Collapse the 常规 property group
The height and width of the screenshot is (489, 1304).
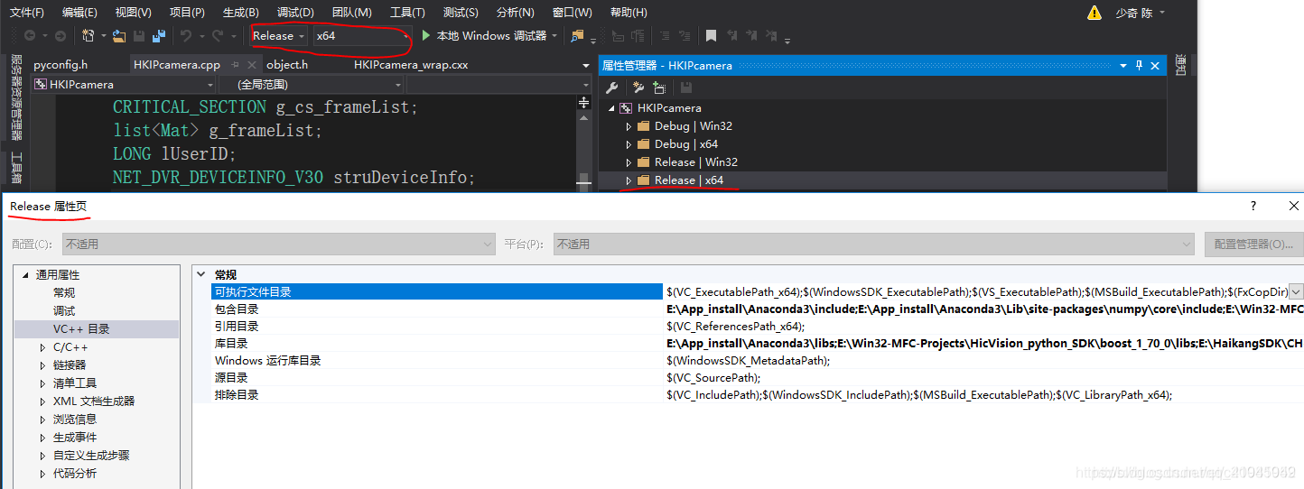[202, 274]
